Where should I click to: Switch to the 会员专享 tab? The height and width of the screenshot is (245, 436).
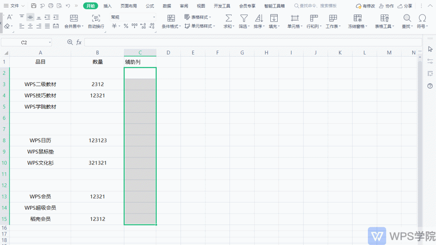click(247, 6)
